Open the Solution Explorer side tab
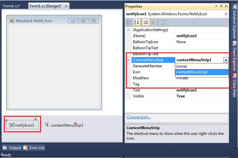 (x=235, y=22)
